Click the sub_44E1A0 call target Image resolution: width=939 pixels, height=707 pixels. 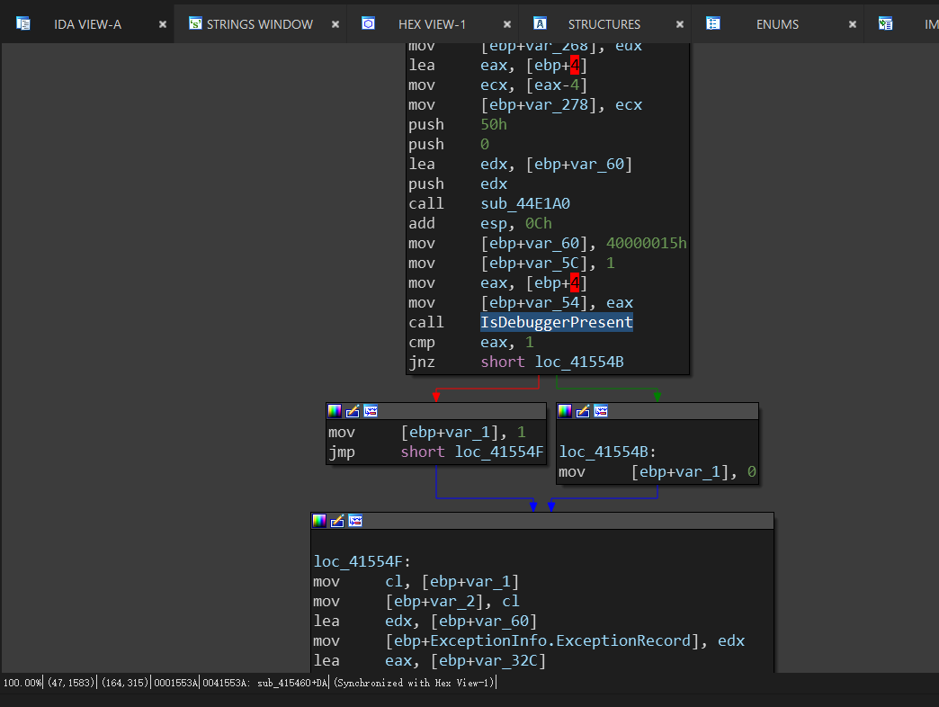tap(525, 203)
